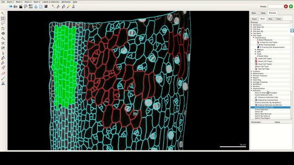Click the Save Cell Types icon
Viewport: 294px width, 165px height.
[x=256, y=64]
